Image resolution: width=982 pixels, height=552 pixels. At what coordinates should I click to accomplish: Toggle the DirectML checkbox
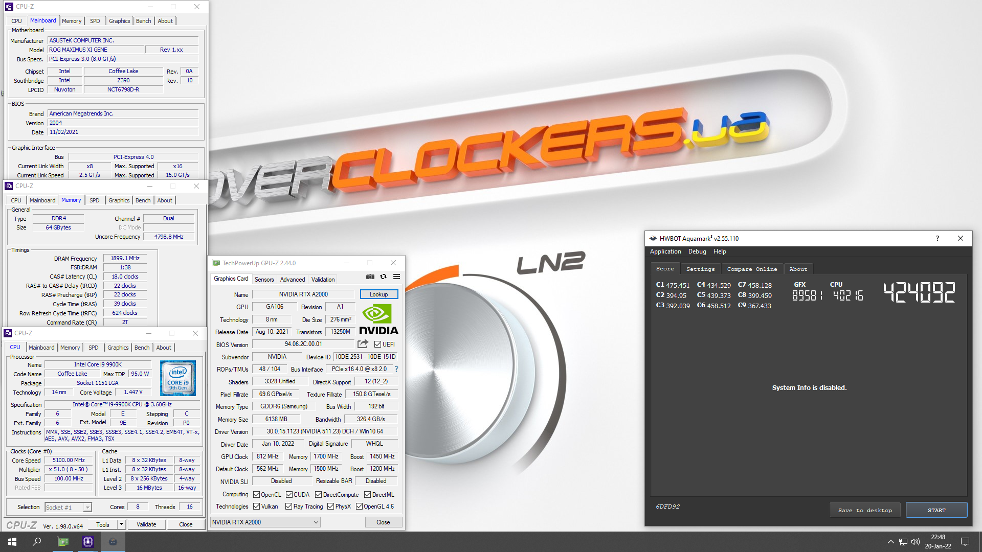pyautogui.click(x=367, y=495)
